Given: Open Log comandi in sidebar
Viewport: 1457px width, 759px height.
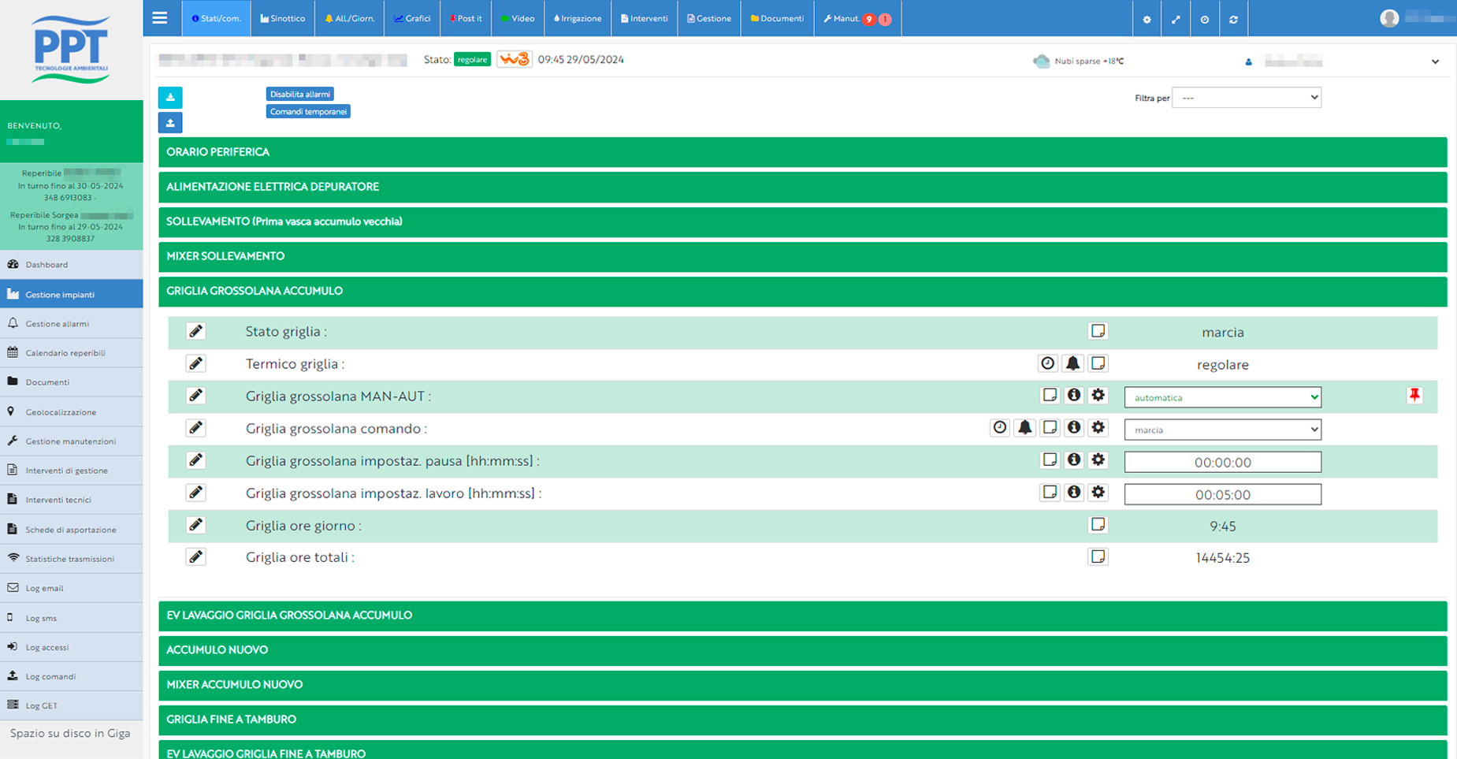Looking at the screenshot, I should click(72, 676).
